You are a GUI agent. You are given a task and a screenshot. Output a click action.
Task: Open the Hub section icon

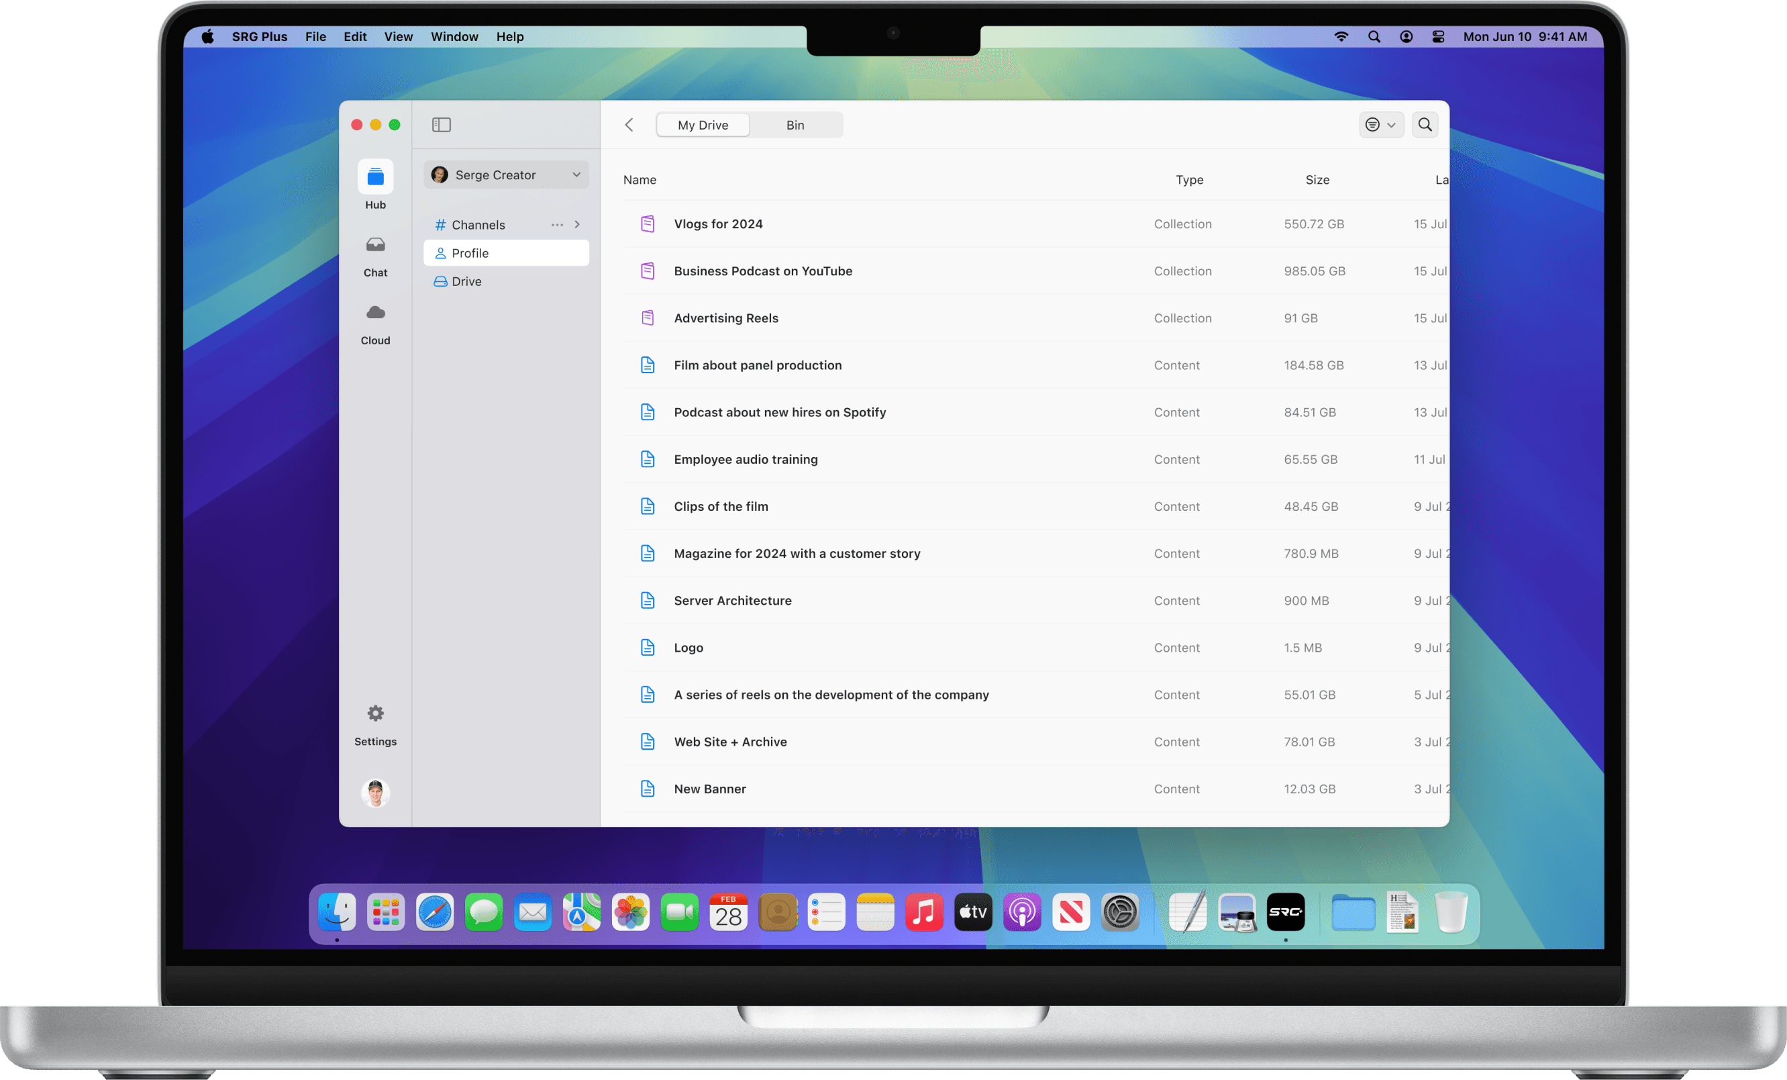[x=375, y=177]
